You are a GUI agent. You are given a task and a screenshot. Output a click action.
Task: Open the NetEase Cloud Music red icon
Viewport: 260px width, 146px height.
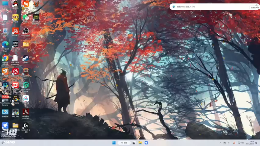tap(15, 71)
